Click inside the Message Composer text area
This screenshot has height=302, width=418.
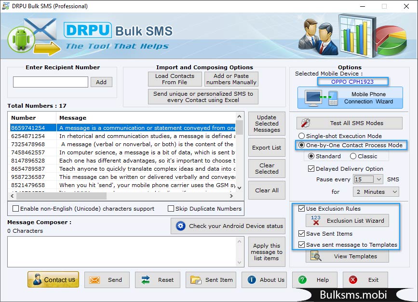(x=122, y=252)
